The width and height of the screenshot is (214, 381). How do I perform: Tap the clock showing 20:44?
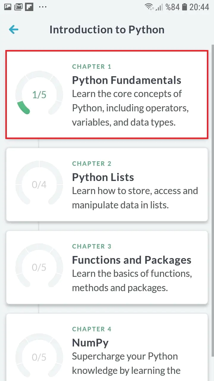[199, 7]
